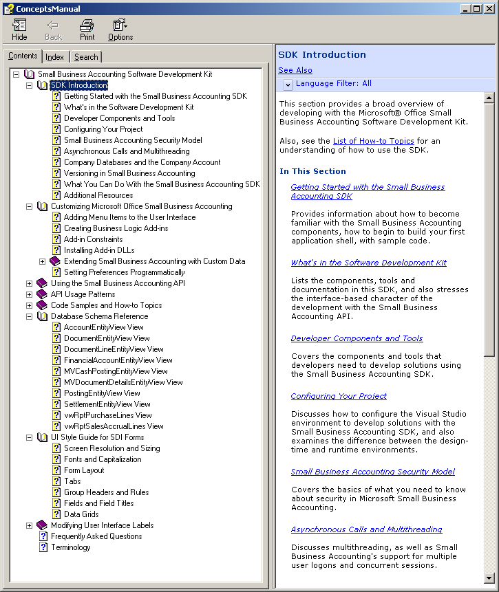The height and width of the screenshot is (592, 499).
Task: Open Getting Started with the Small Business Accounting SDK link
Action: click(x=368, y=191)
